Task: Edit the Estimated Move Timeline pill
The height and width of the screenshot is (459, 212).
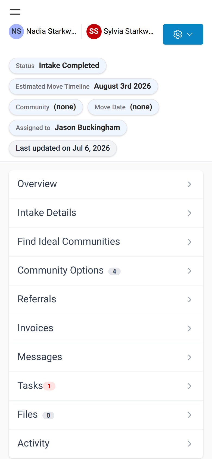Action: pyautogui.click(x=83, y=86)
